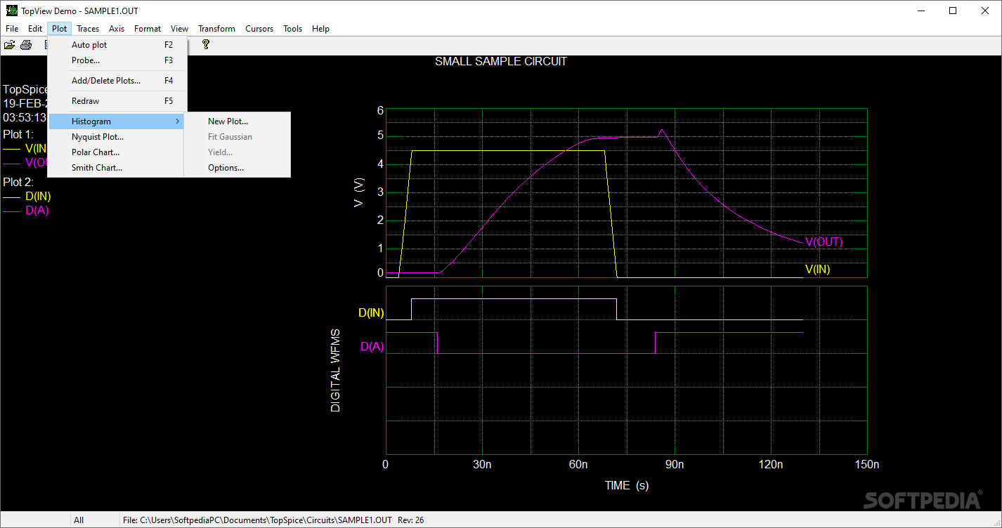Image resolution: width=1002 pixels, height=528 pixels.
Task: Click the V (V) vertical axis label
Action: (x=359, y=192)
